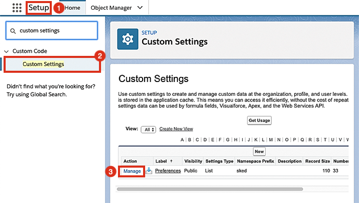The image size is (359, 203).
Task: Filter list by letter F
Action: (220, 139)
